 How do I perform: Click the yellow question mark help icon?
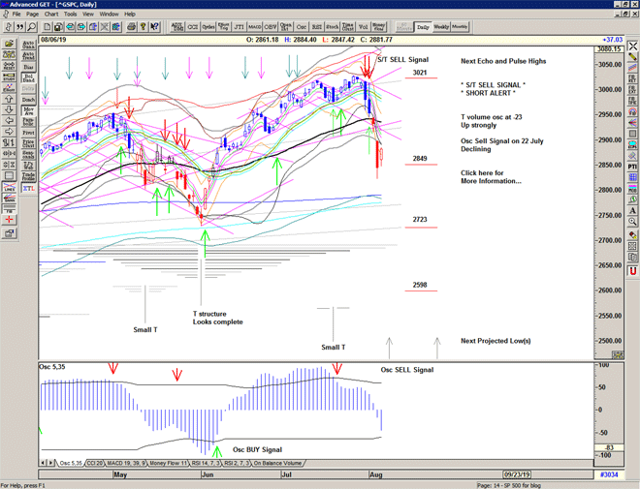[x=143, y=27]
